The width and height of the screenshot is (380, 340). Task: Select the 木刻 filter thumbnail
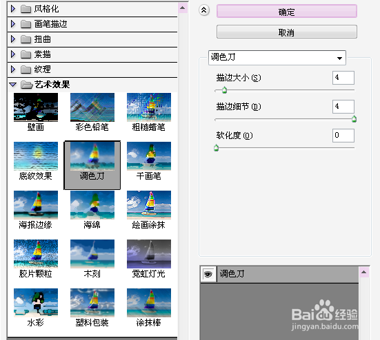[x=92, y=254]
